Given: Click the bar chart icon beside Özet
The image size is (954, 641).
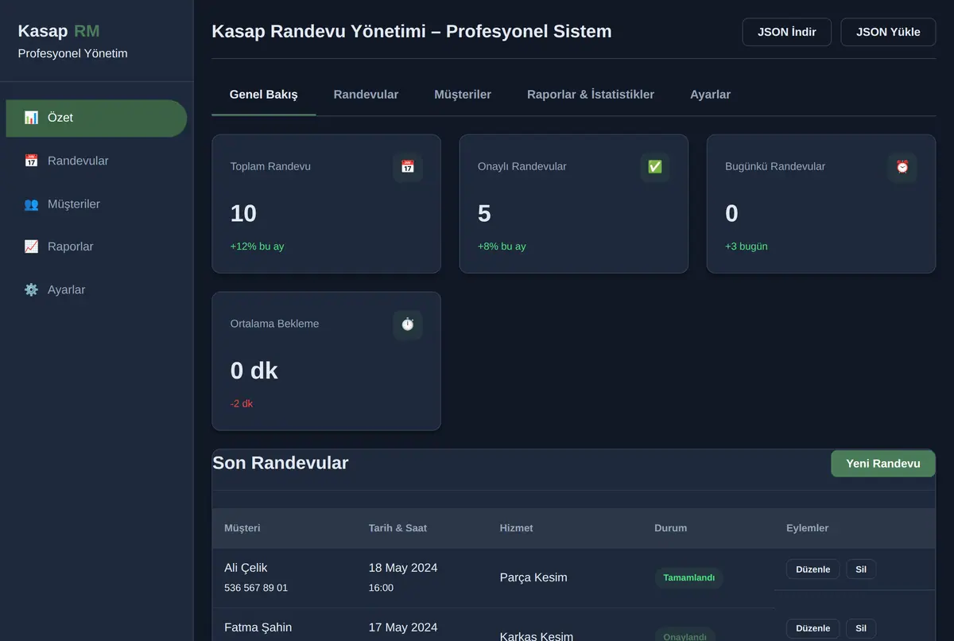Looking at the screenshot, I should [x=31, y=118].
